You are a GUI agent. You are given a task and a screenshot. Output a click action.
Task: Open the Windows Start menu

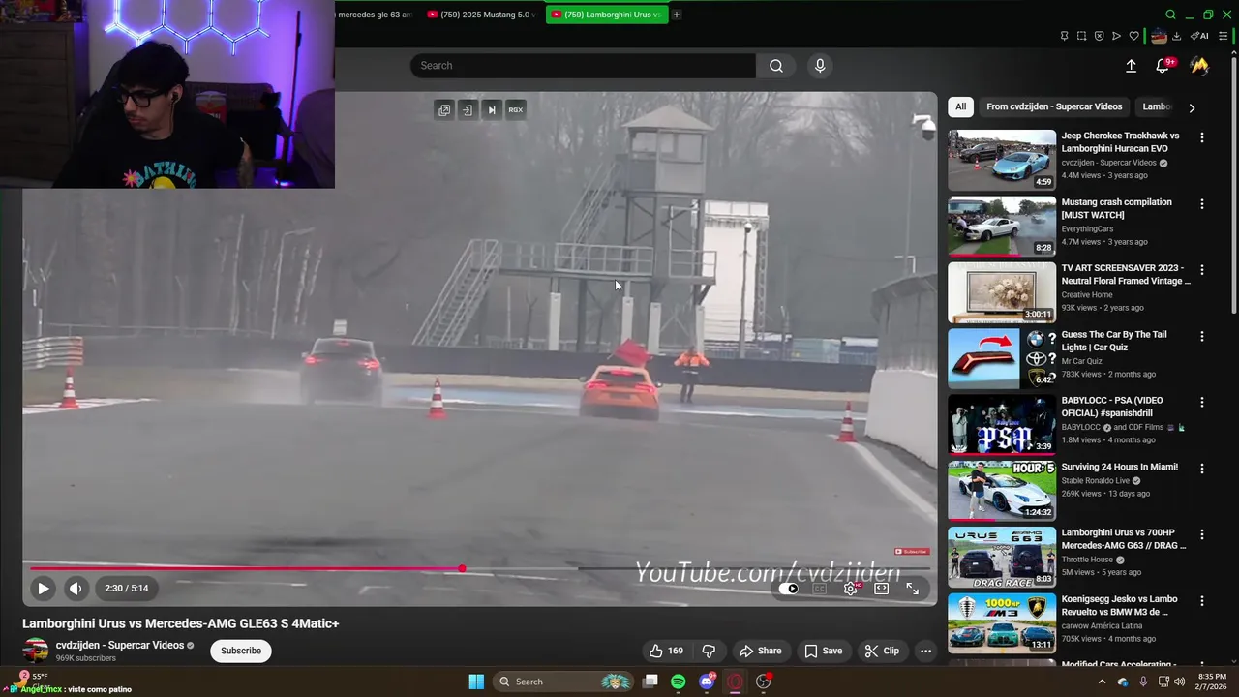(x=476, y=682)
